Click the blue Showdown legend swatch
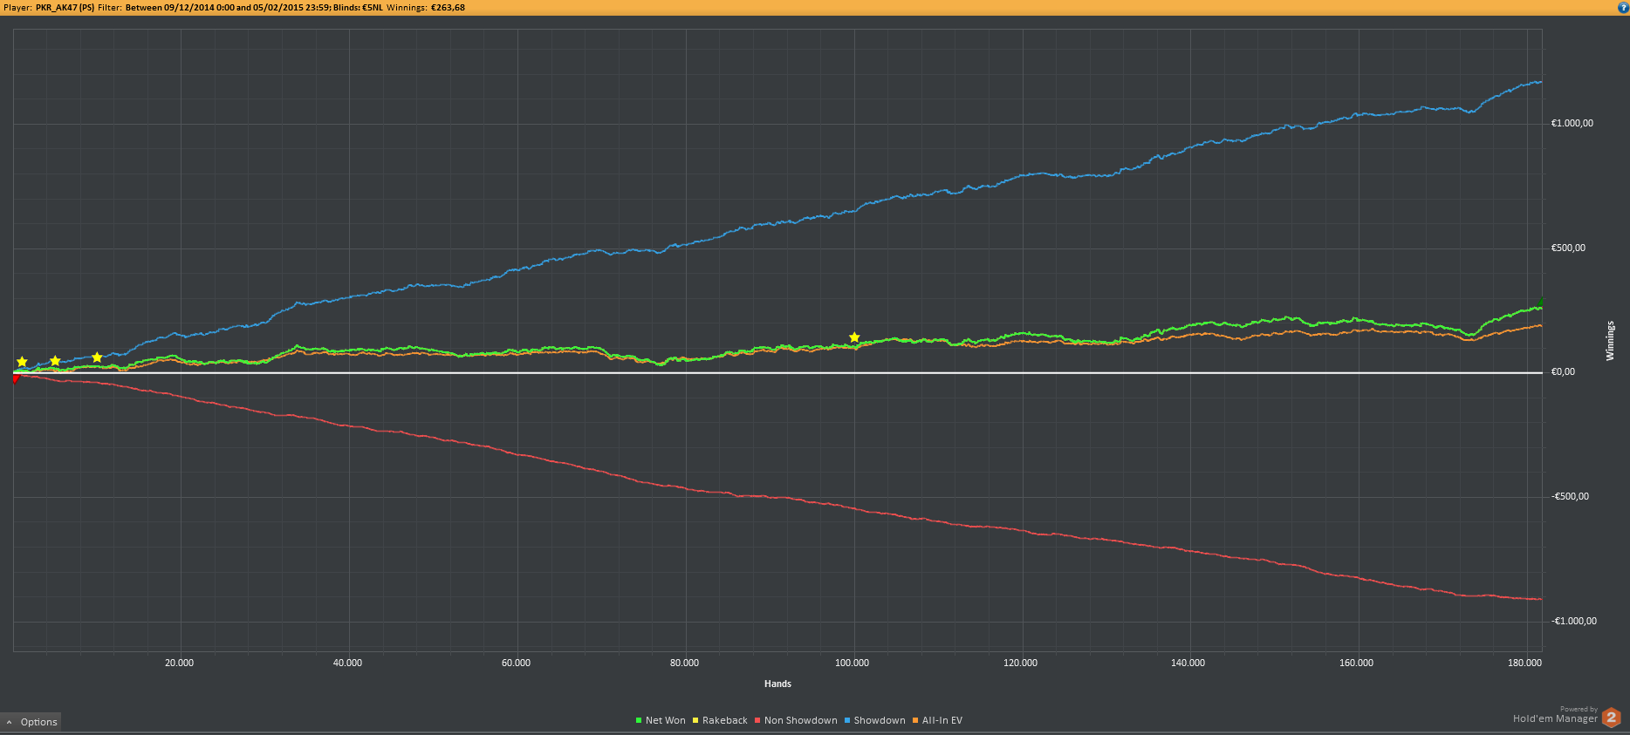 847,720
